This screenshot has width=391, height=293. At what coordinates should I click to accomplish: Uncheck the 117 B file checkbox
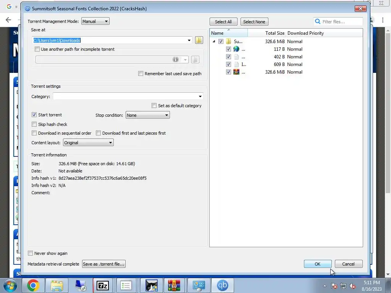click(228, 49)
